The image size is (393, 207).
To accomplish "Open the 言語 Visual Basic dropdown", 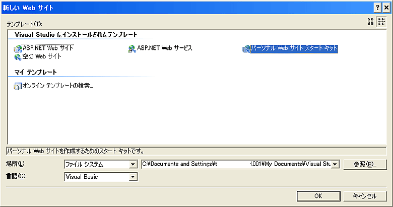I will click(x=133, y=177).
